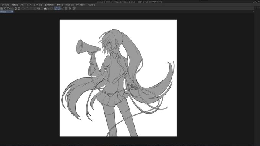
Task: Click the Undo arrow in command bar
Action: point(23,8)
